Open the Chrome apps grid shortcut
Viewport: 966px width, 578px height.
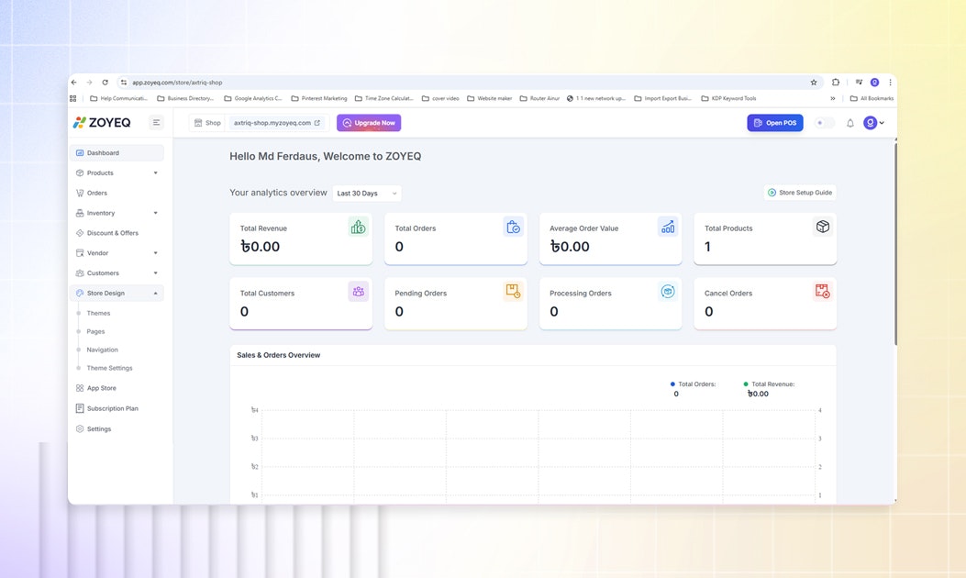(72, 98)
